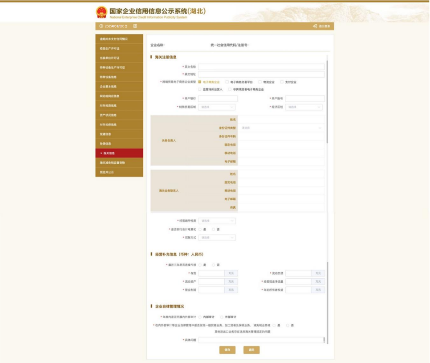Click the 保存 save button
This screenshot has height=363, width=430.
point(227,350)
